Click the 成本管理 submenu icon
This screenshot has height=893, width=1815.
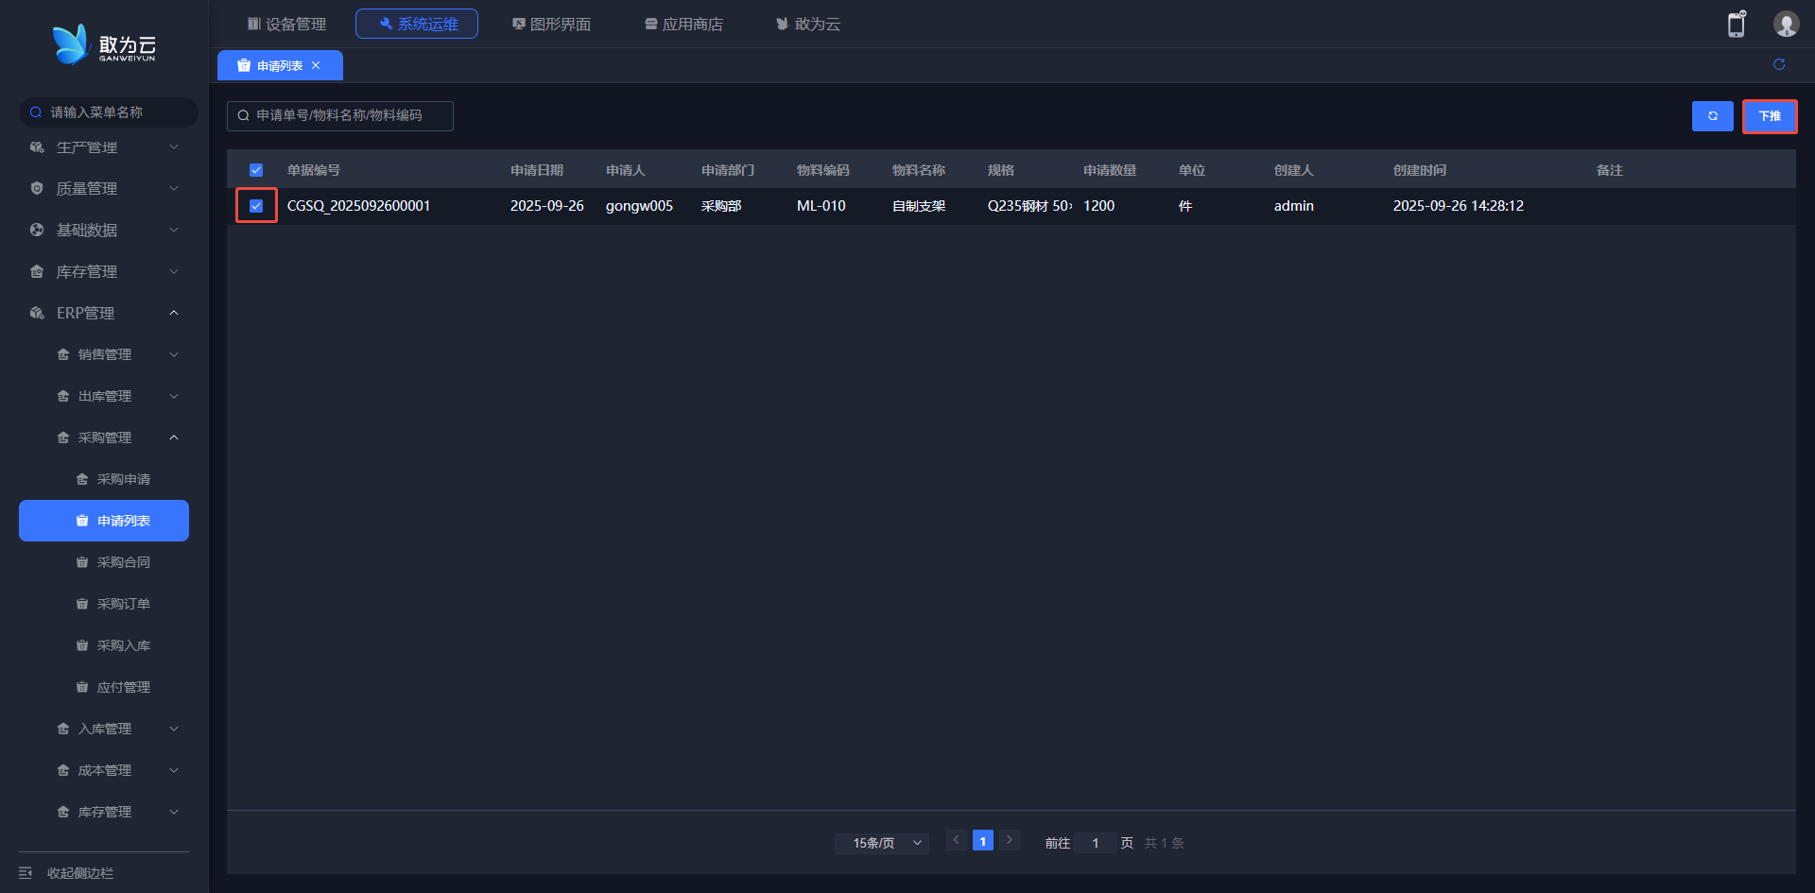pyautogui.click(x=63, y=770)
